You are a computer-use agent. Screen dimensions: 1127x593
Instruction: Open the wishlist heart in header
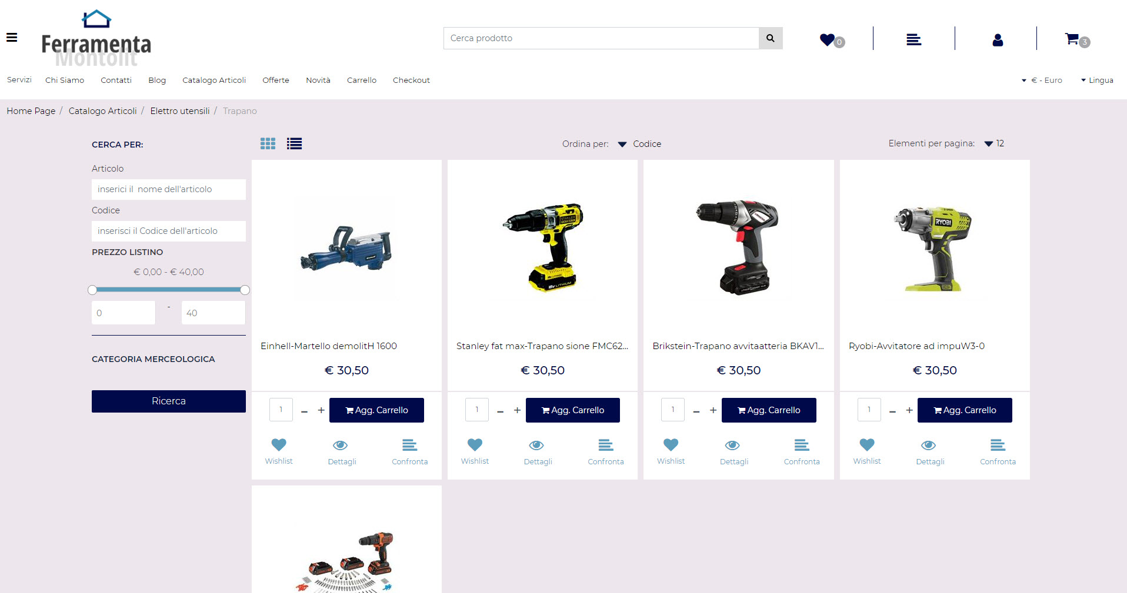pos(828,39)
